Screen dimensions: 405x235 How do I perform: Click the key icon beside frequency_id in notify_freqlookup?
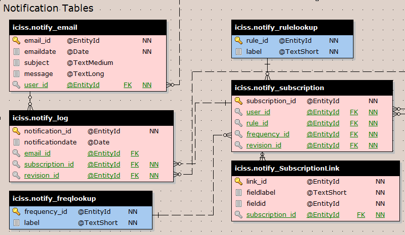coord(16,211)
